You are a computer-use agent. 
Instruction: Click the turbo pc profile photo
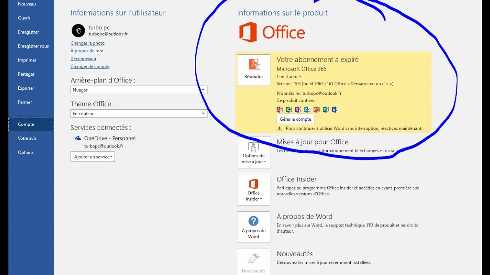tap(78, 31)
